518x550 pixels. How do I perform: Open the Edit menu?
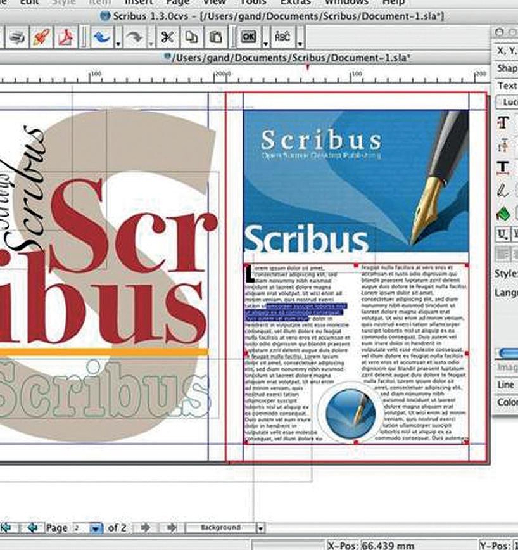point(29,3)
